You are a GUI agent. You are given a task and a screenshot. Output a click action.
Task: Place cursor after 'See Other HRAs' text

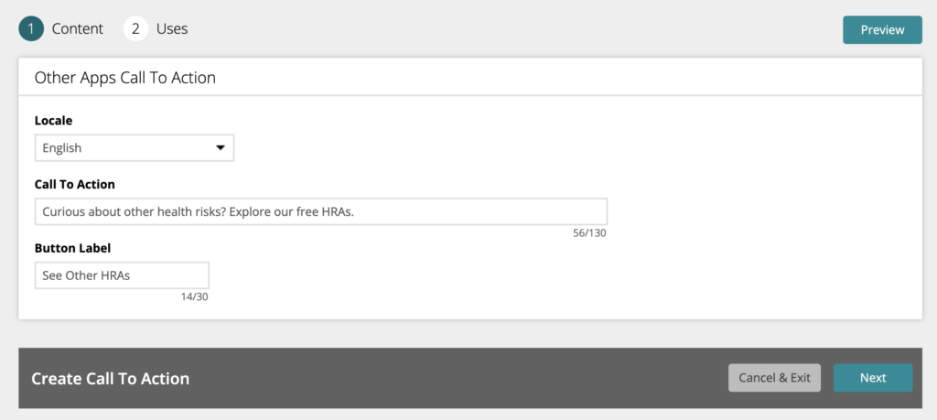tap(131, 275)
